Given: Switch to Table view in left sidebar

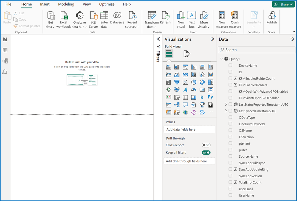Looking at the screenshot, I should pyautogui.click(x=5, y=50).
